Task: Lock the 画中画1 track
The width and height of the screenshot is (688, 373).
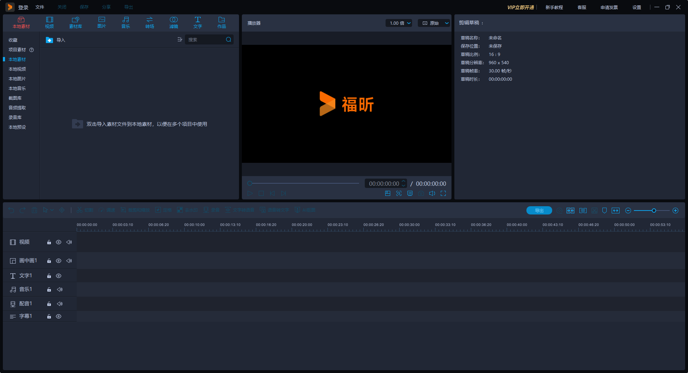Action: 49,261
